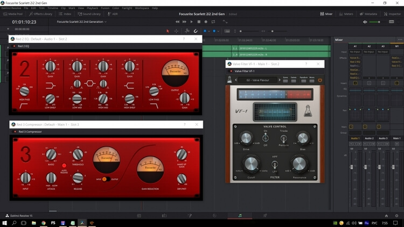Open help for Red 2 EQ window
This screenshot has width=404, height=227.
coord(184,39)
